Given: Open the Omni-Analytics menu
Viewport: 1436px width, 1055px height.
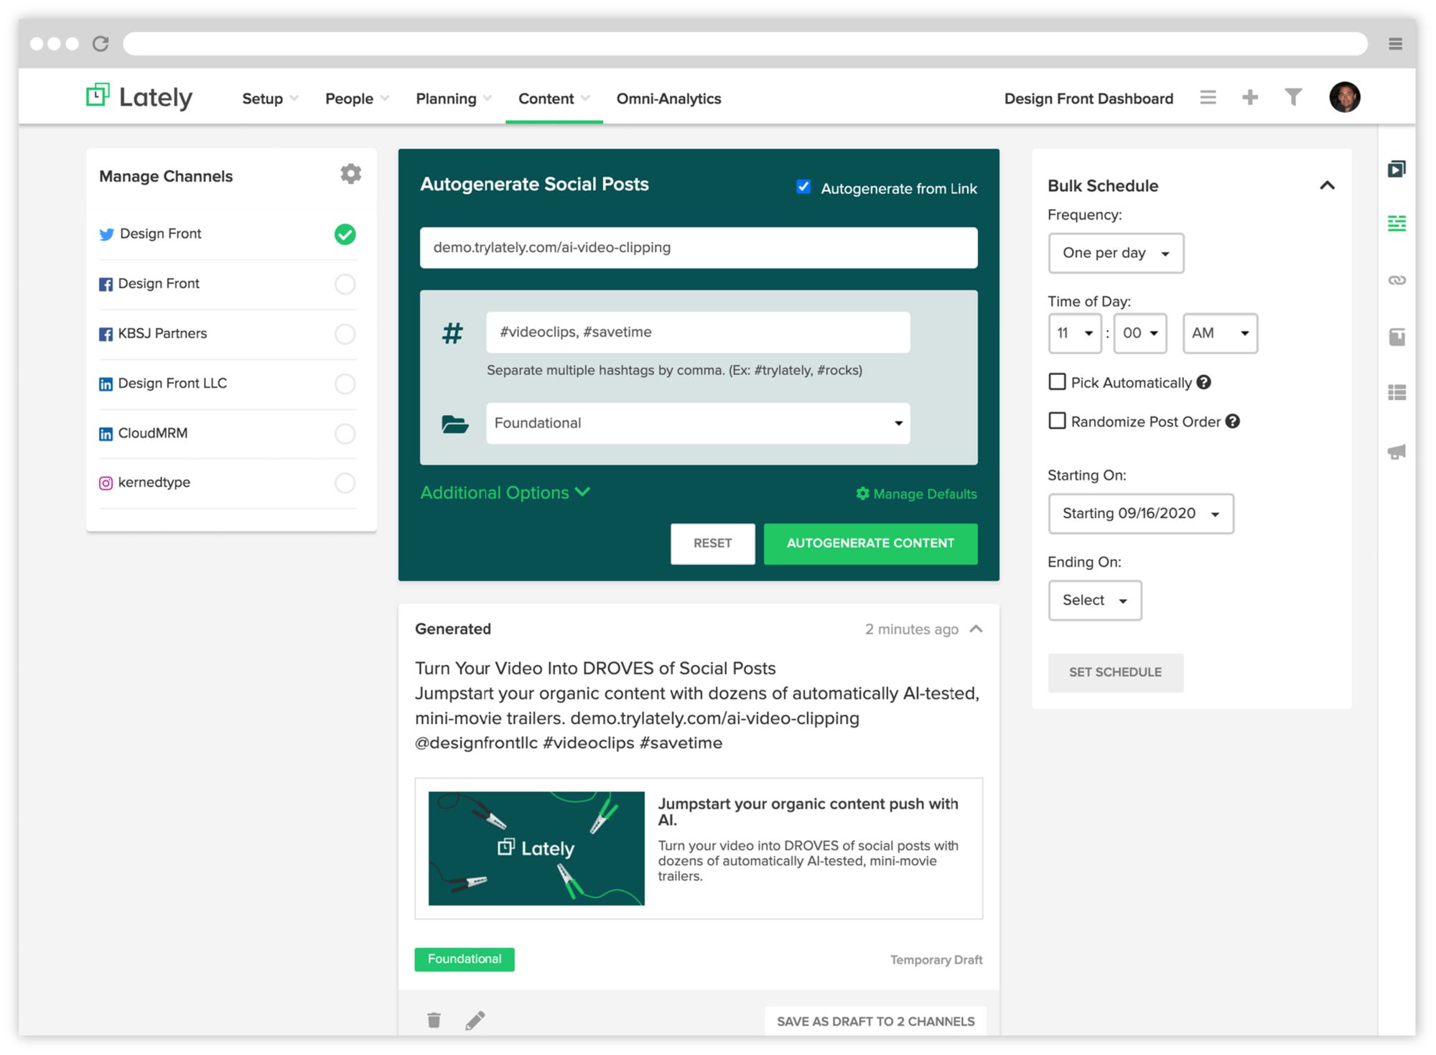Looking at the screenshot, I should 668,98.
